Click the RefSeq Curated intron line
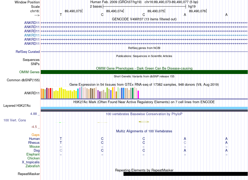The width and height of the screenshot is (248, 180). 144,52
